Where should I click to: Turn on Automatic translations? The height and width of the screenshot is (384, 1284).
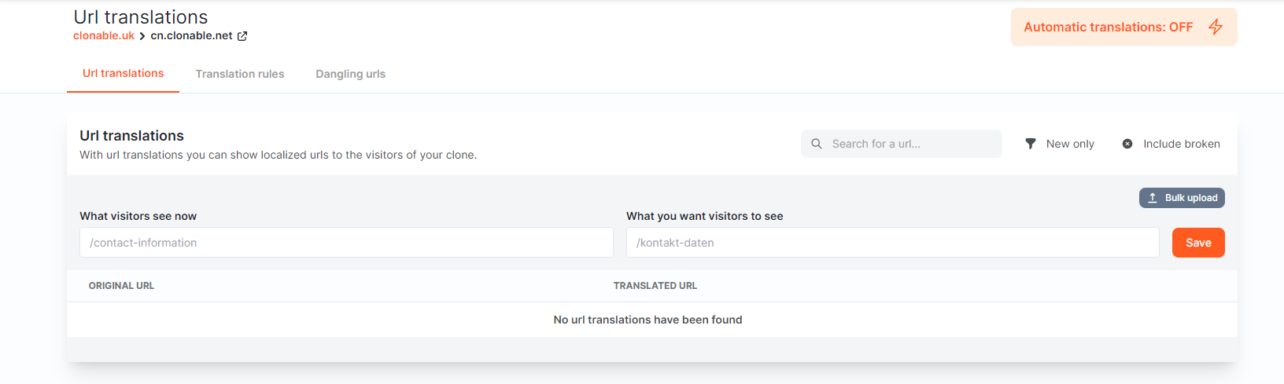1124,27
